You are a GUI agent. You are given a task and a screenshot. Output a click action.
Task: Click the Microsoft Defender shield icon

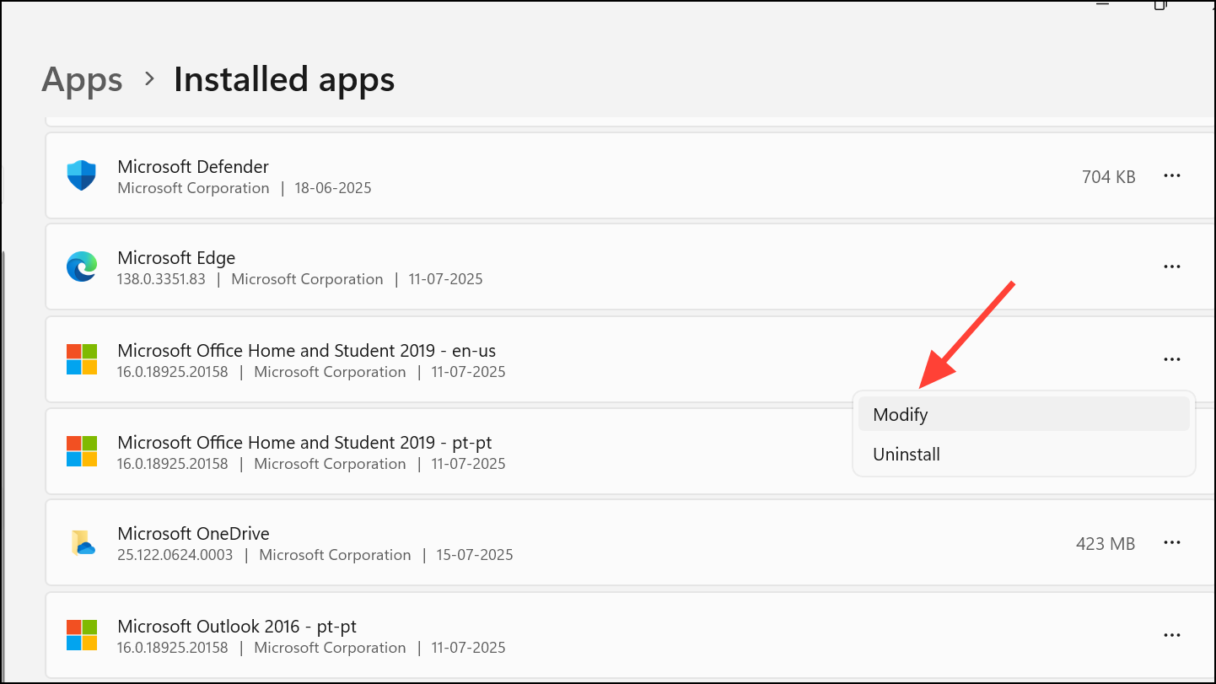82,175
